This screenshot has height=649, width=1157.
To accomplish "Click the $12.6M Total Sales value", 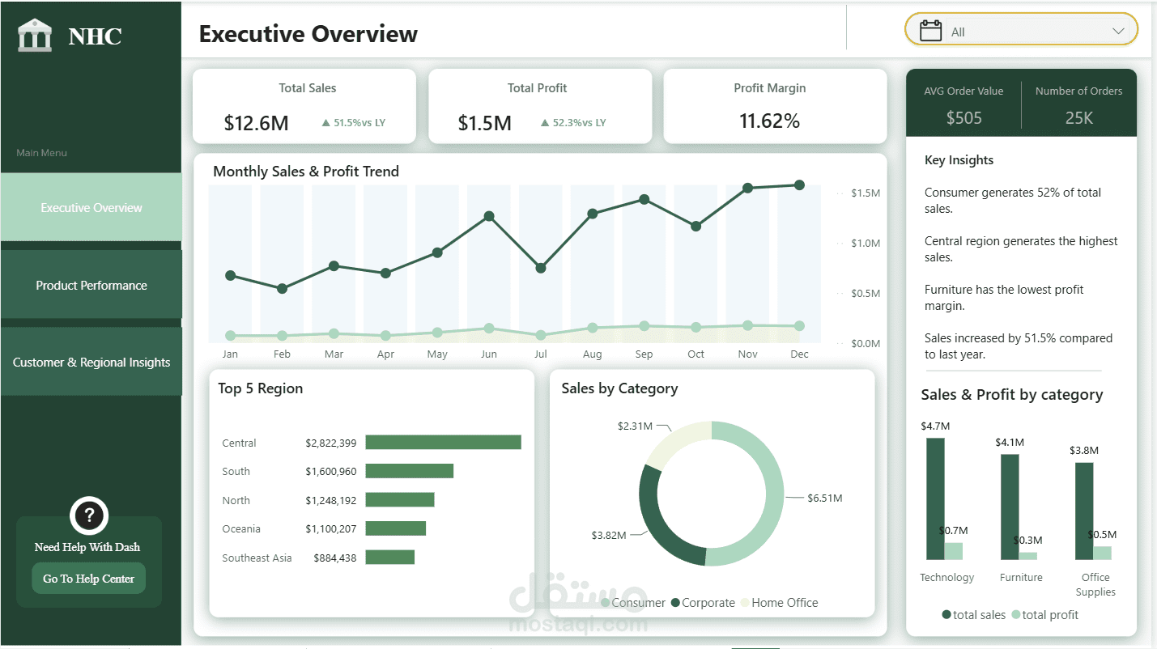I will [256, 123].
